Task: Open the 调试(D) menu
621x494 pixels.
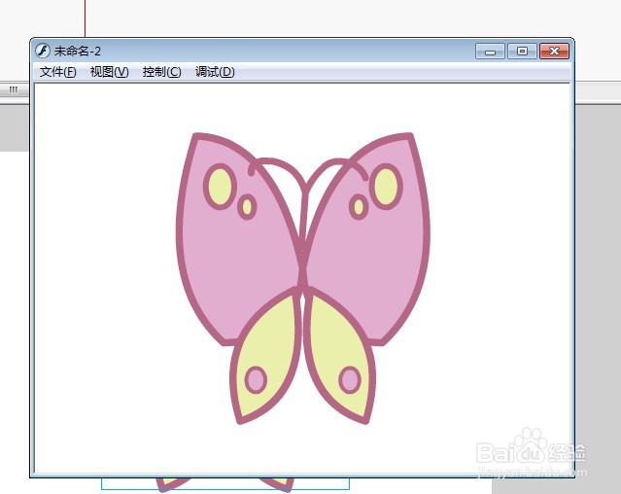Action: 215,72
